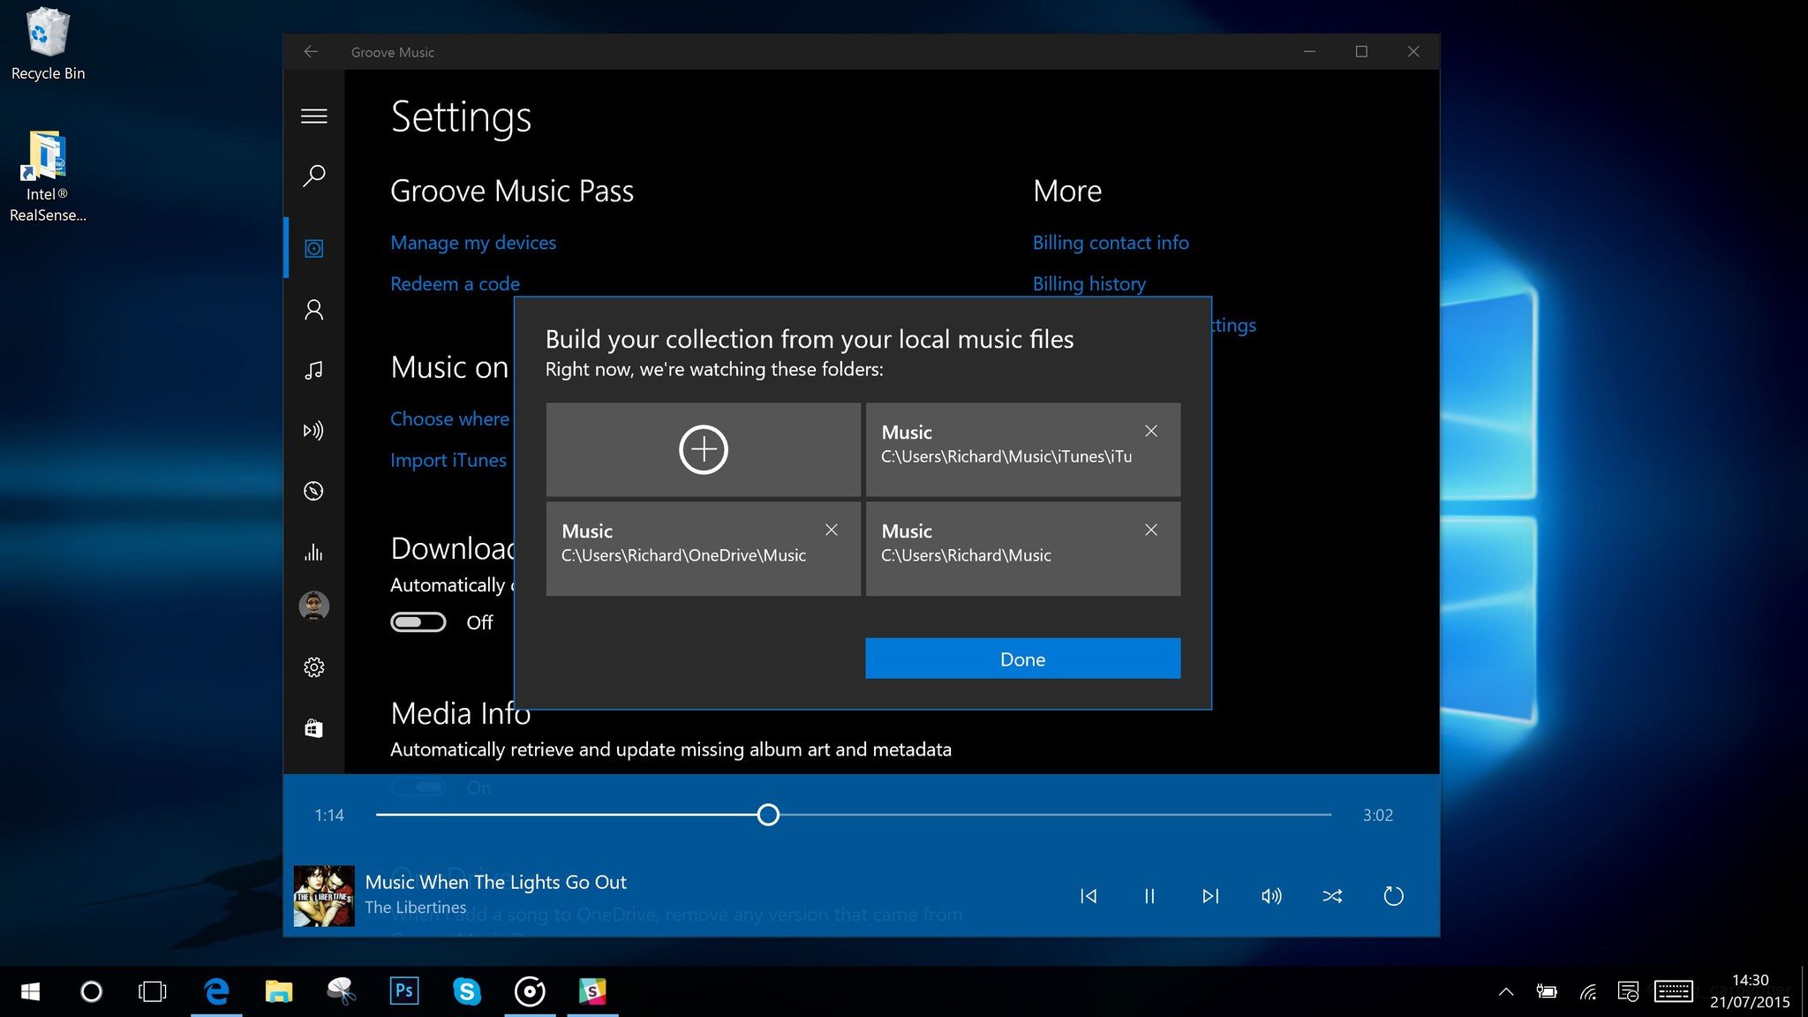Click the skip to previous track icon
Image resolution: width=1808 pixels, height=1017 pixels.
(1088, 895)
